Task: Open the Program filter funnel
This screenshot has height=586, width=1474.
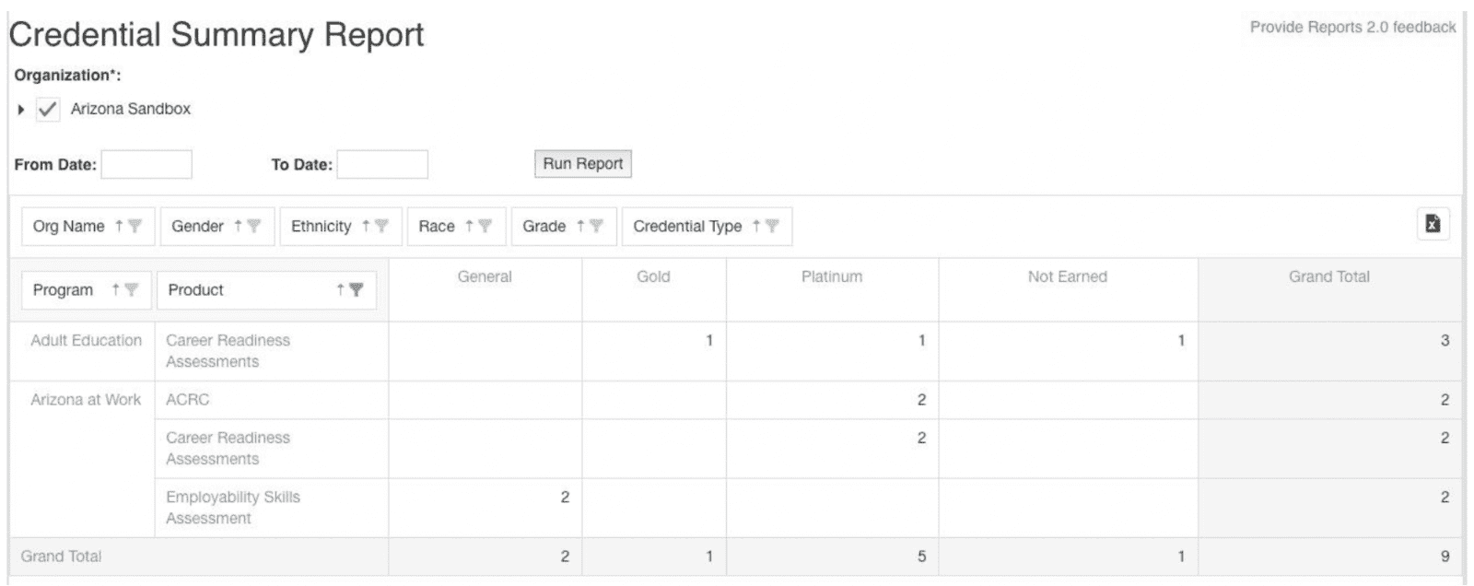Action: (x=132, y=290)
